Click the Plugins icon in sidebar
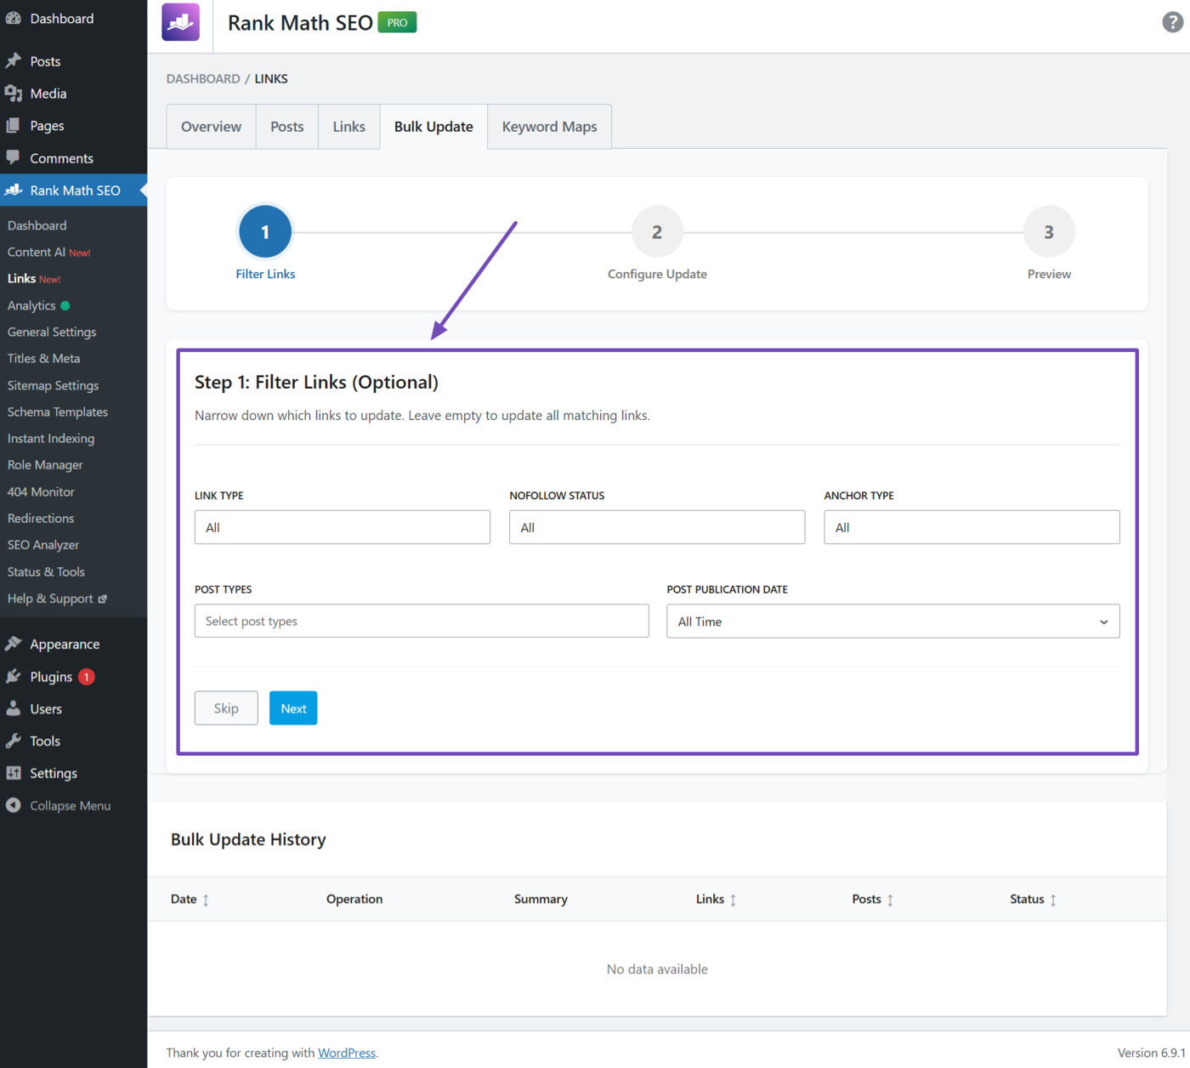1190x1068 pixels. [x=14, y=677]
